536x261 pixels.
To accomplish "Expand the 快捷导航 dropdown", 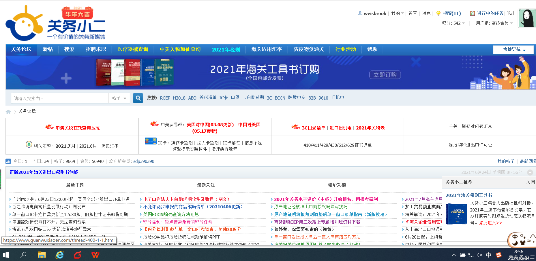I will coord(513,49).
